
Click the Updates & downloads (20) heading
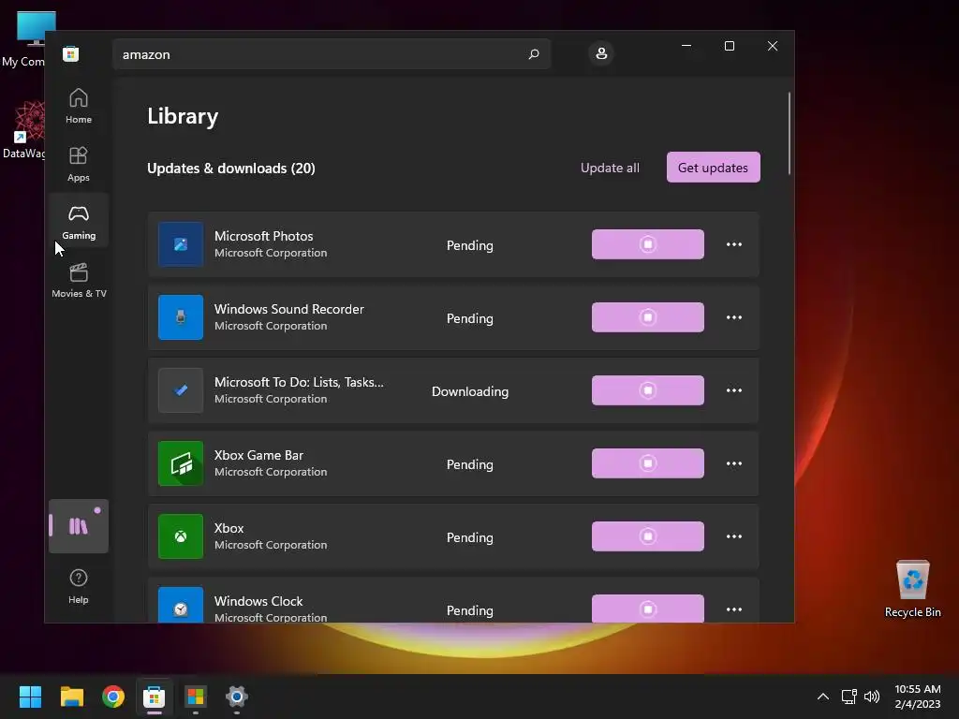click(x=231, y=169)
